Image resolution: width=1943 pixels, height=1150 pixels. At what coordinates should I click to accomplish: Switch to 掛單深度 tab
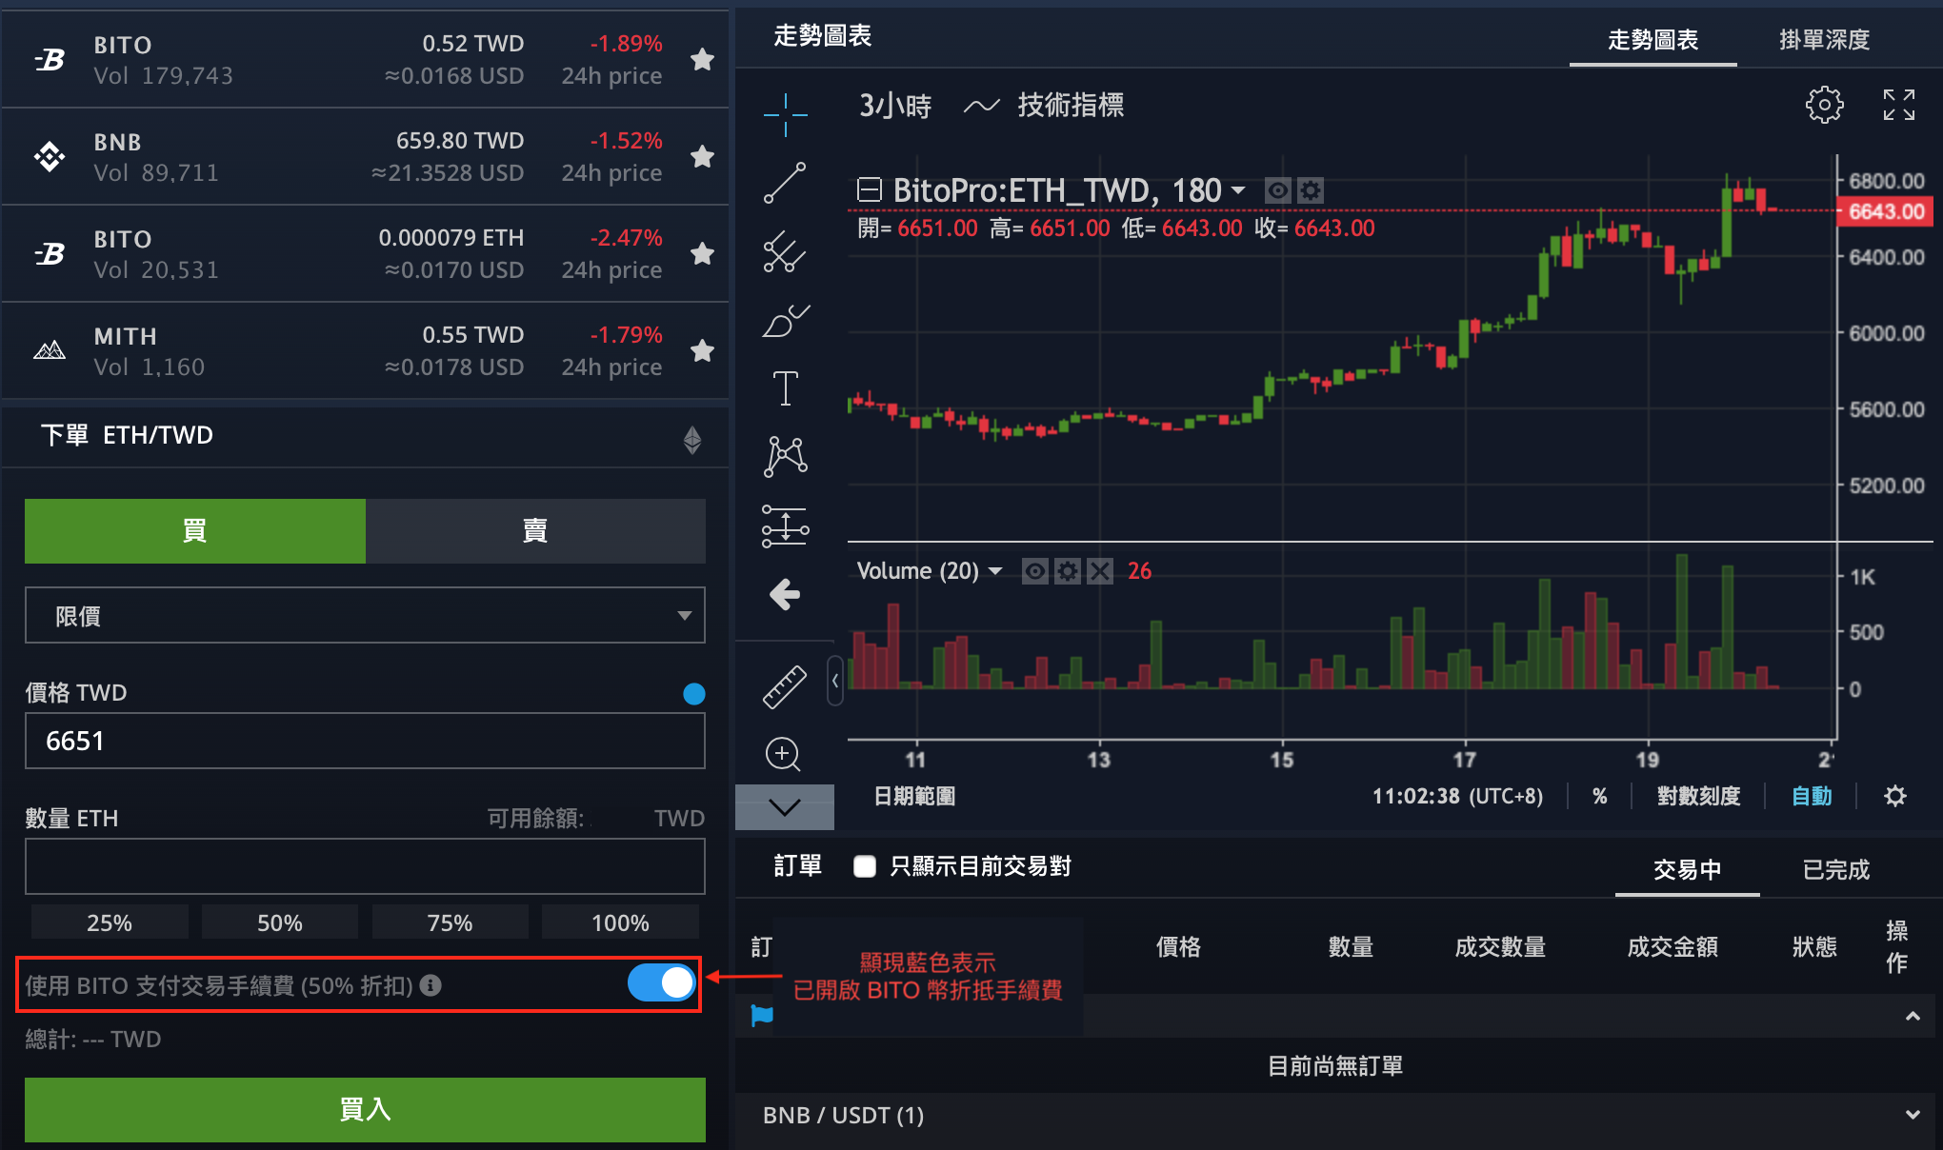(1824, 40)
